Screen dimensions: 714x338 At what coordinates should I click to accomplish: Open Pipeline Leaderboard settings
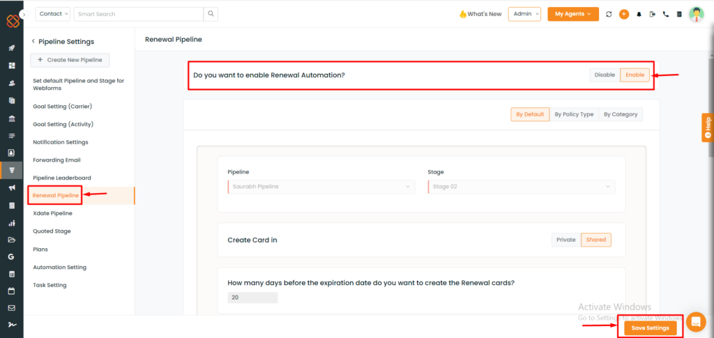click(62, 178)
